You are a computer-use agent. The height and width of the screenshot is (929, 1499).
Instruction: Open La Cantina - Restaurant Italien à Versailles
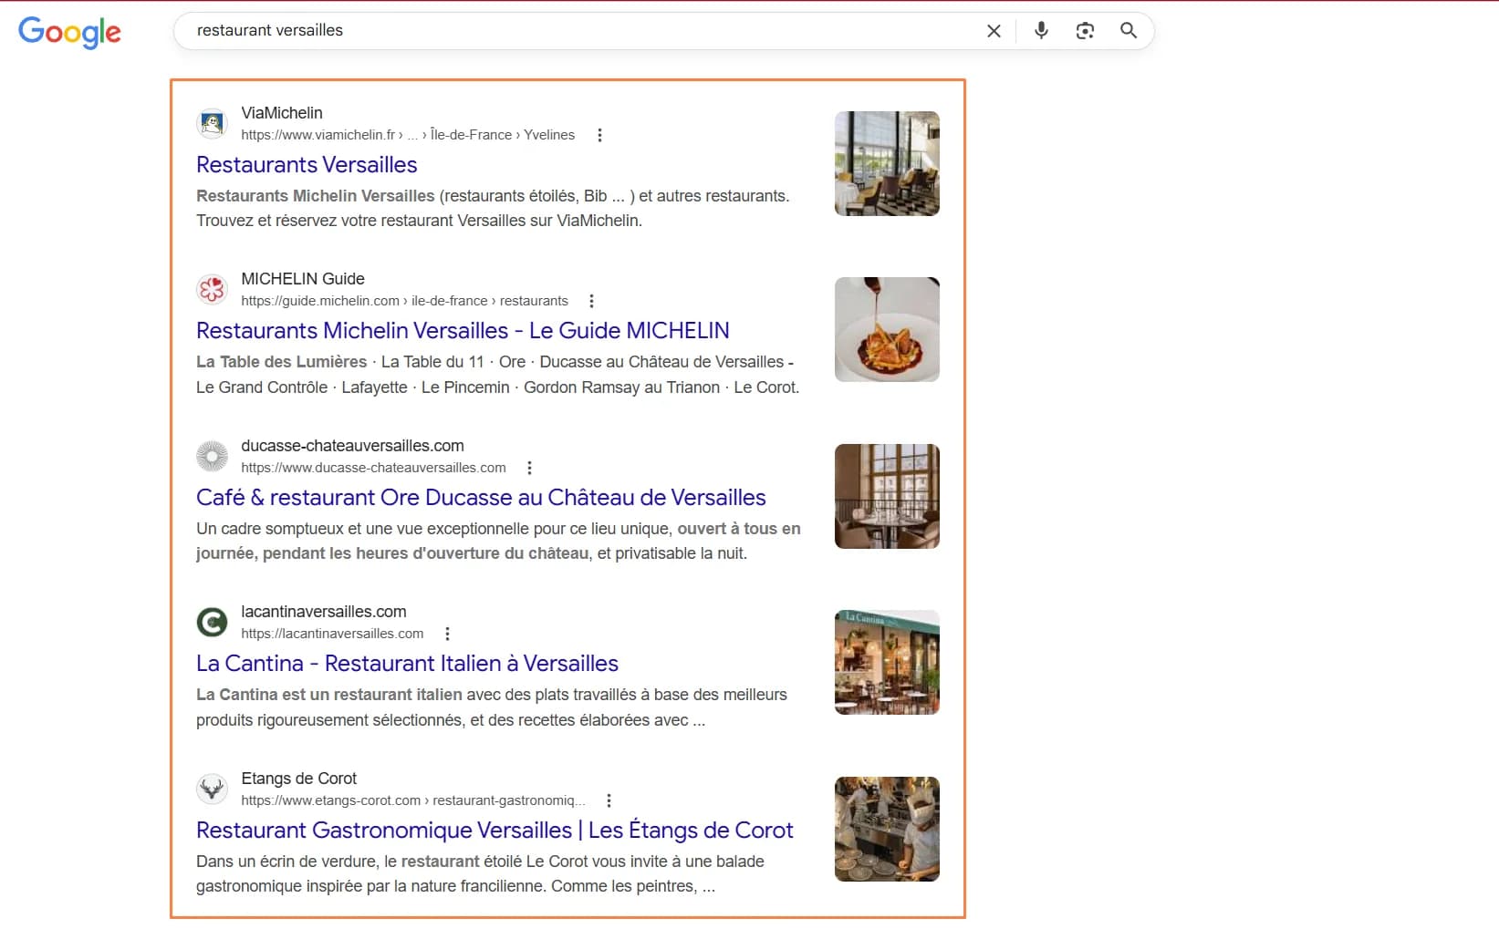[407, 664]
